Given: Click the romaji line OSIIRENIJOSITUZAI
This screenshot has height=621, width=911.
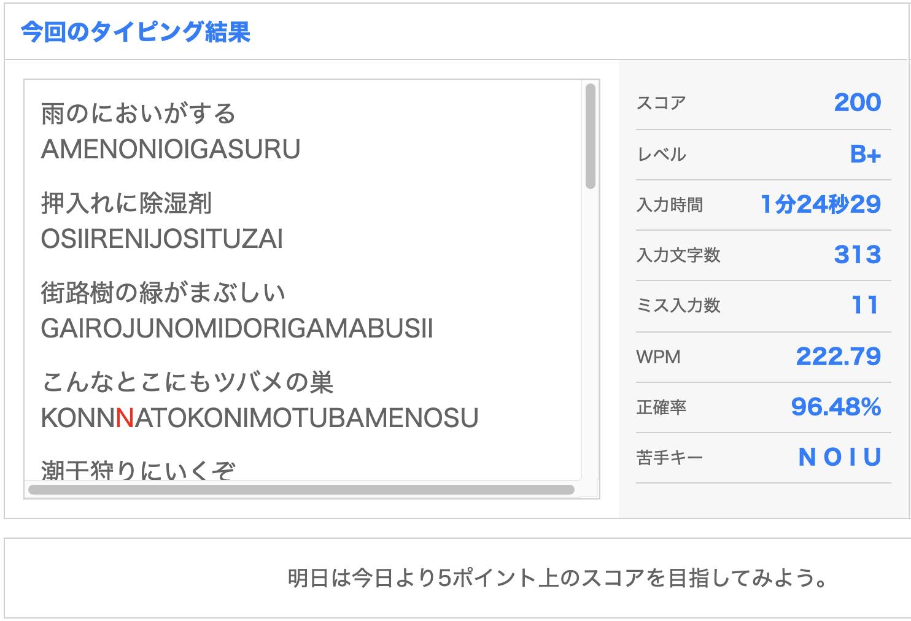Looking at the screenshot, I should (162, 239).
